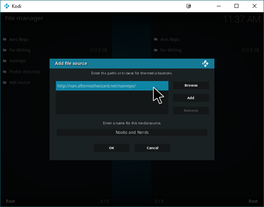
Task: Close the Kodi window
Action: pyautogui.click(x=255, y=6)
